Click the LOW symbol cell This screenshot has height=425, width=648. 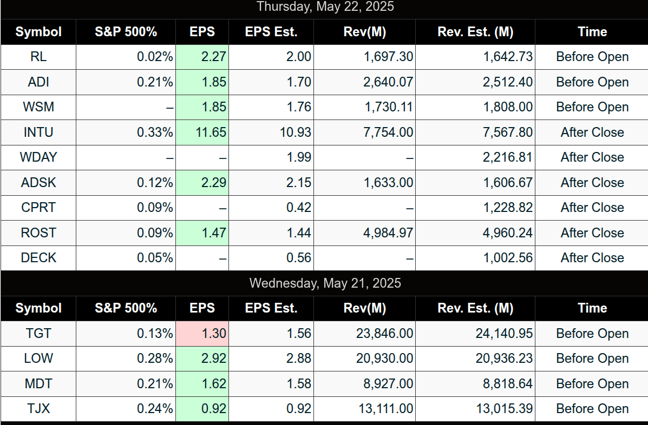[x=38, y=358]
